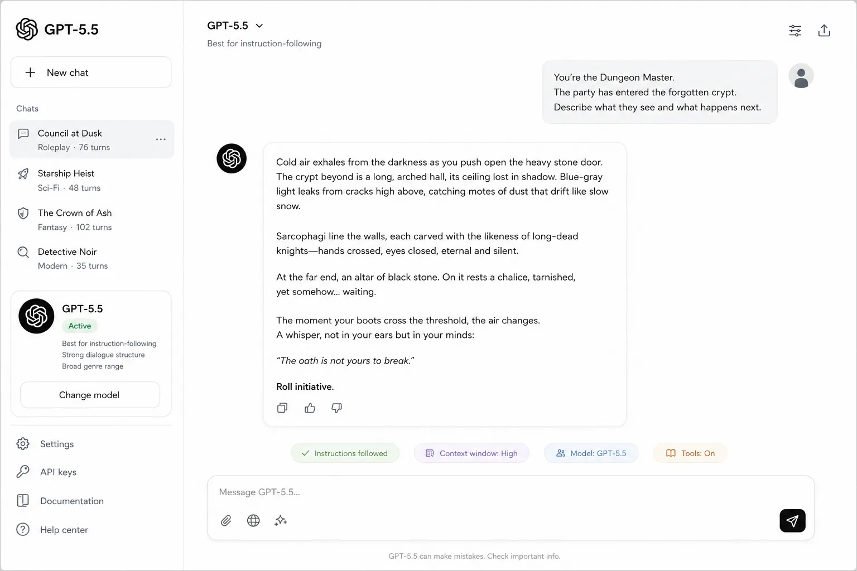Click the copy response icon
Image resolution: width=857 pixels, height=571 pixels.
(282, 408)
